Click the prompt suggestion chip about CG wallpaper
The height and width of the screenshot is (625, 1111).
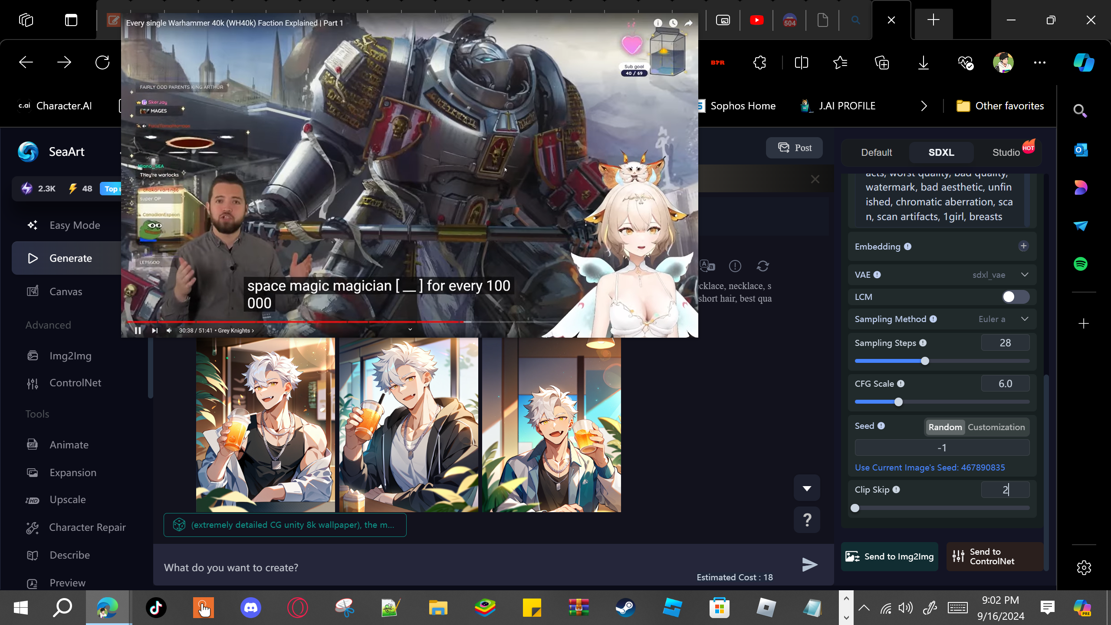pyautogui.click(x=285, y=525)
